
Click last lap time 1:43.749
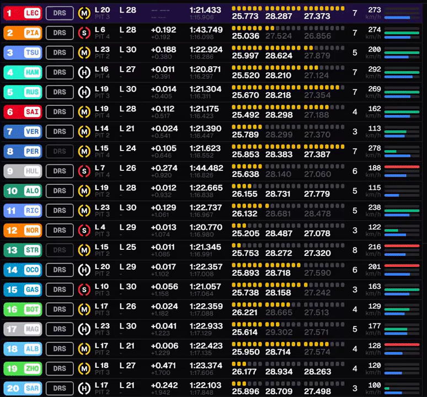[206, 30]
